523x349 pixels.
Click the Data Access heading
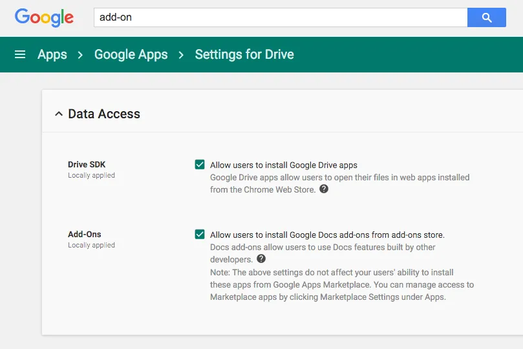tap(104, 114)
